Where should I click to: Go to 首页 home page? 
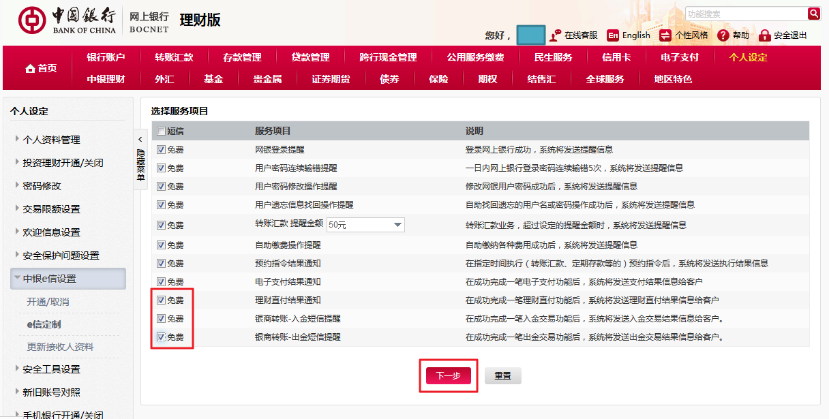coord(41,68)
